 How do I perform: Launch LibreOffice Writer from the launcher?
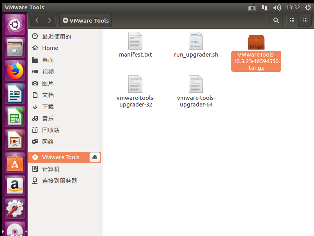[15, 94]
